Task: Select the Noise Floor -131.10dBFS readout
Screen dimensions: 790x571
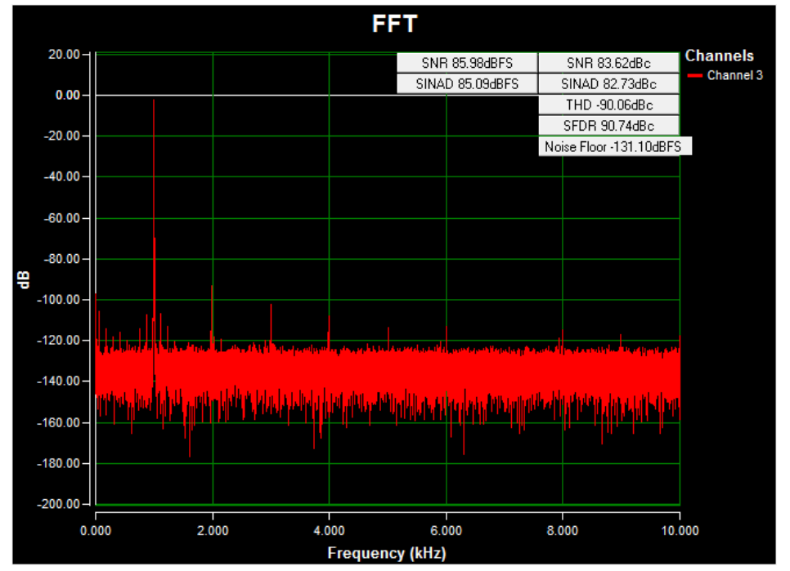Action: click(x=615, y=146)
